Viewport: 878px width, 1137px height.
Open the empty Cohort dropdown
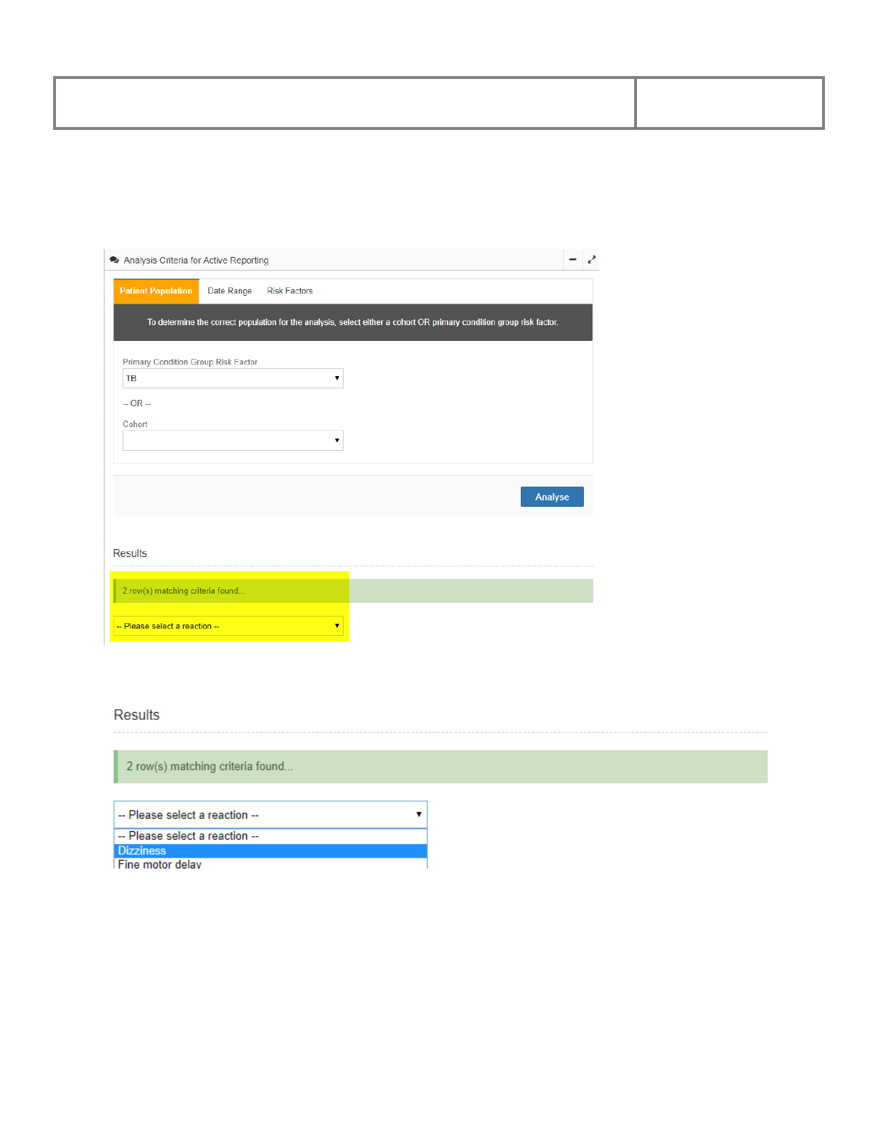(x=233, y=441)
